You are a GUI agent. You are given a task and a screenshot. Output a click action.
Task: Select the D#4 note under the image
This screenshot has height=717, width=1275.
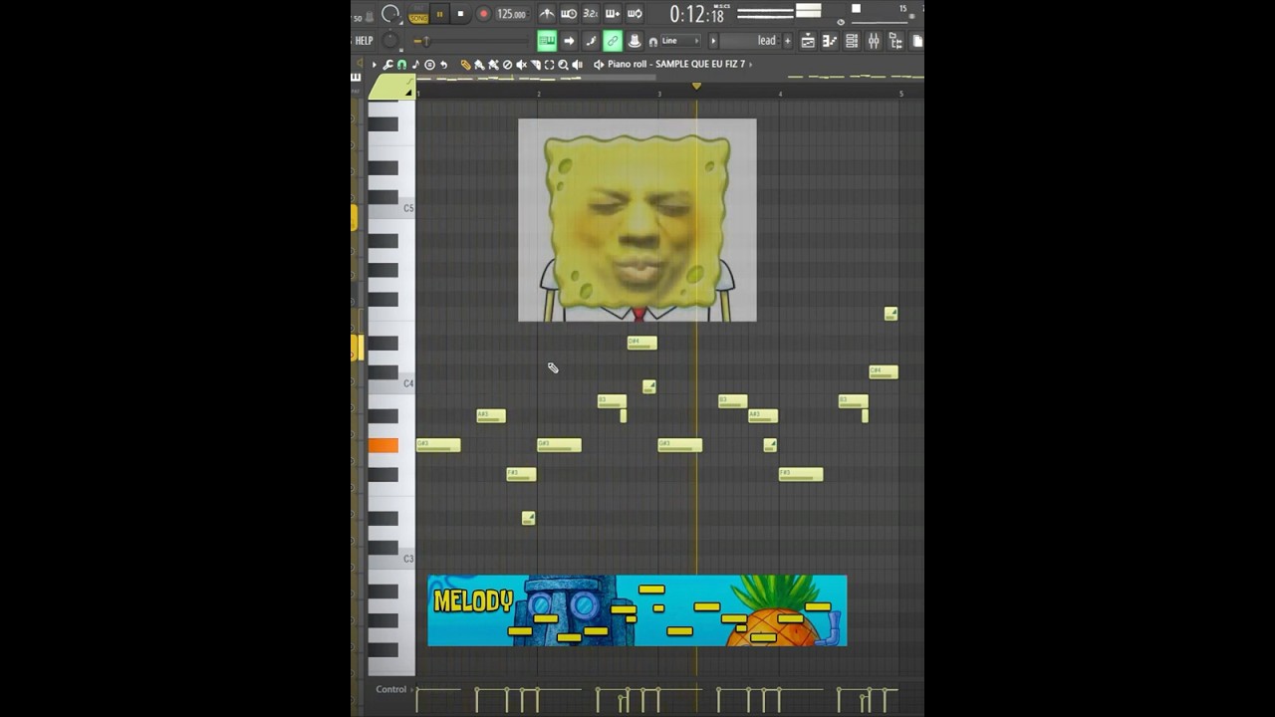[641, 343]
